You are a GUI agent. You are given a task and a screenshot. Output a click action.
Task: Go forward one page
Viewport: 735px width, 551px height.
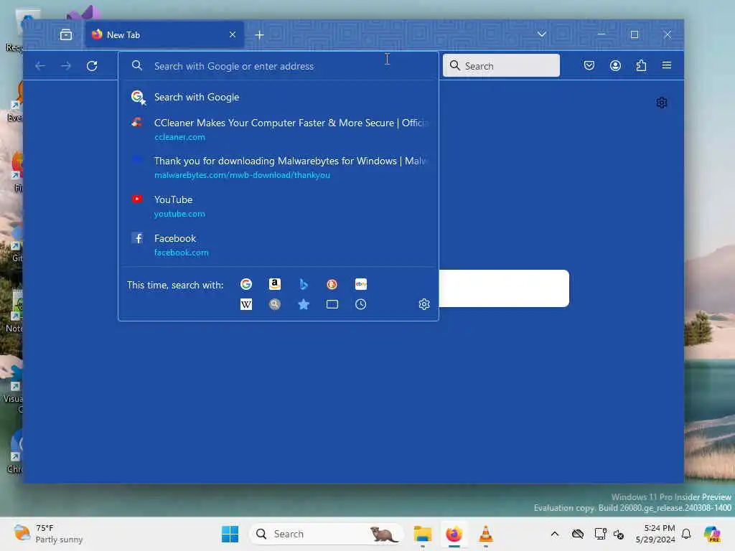click(x=66, y=66)
